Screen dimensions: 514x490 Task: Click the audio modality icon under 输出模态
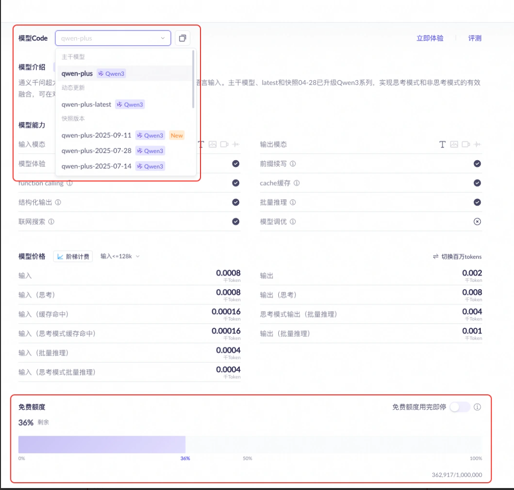coord(478,145)
